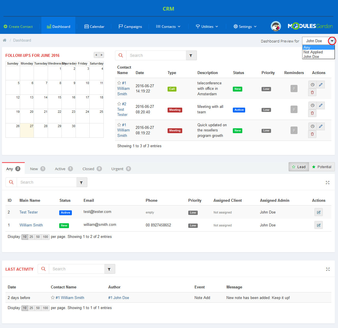Toggle the Lead contact type filter

coord(299,167)
